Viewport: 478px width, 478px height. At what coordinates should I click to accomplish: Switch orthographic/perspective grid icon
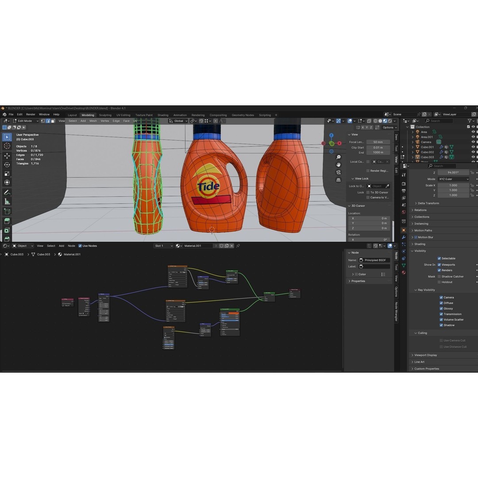pyautogui.click(x=339, y=180)
